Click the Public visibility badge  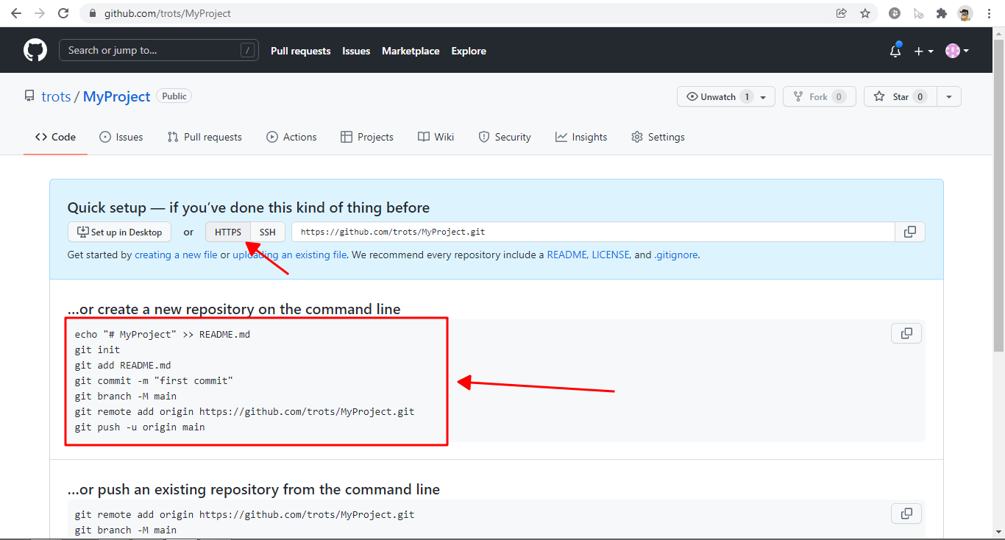coord(174,96)
